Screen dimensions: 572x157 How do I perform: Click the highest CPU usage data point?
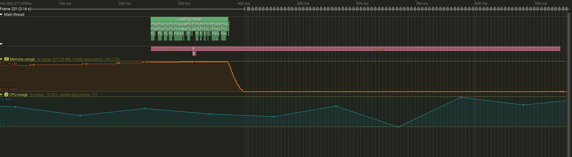pos(461,97)
